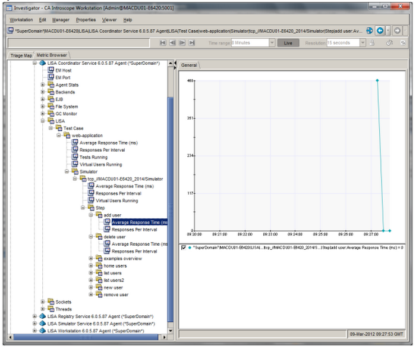Click the back navigation arrow icon
The width and height of the screenshot is (416, 348).
click(379, 30)
